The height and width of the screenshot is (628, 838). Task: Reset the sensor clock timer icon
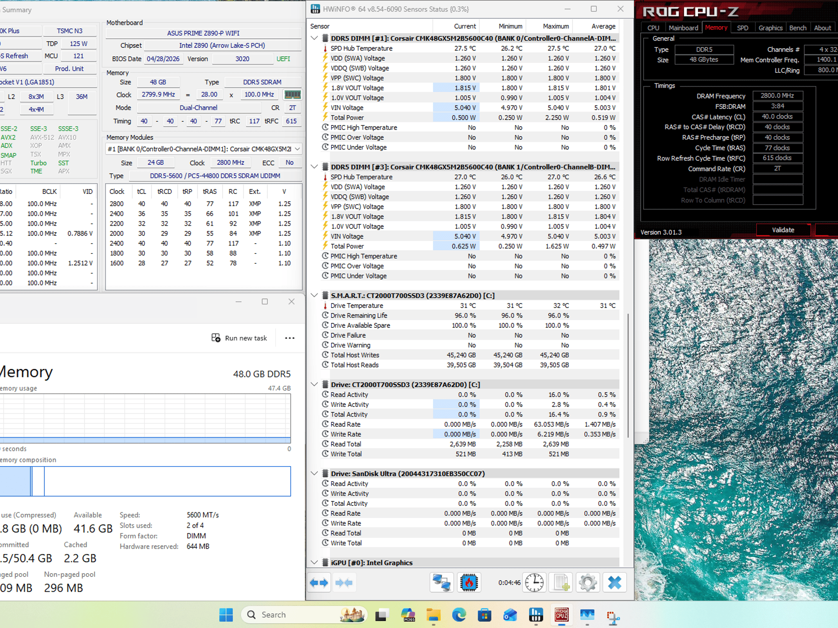click(x=534, y=583)
